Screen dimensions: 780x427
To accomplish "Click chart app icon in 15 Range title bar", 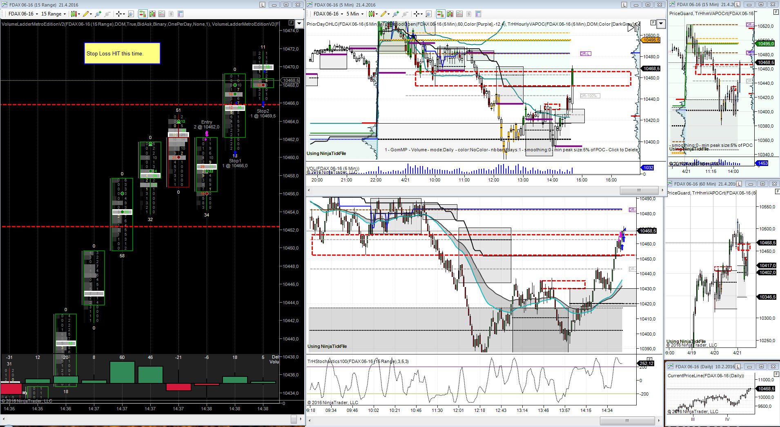I will click(4, 4).
